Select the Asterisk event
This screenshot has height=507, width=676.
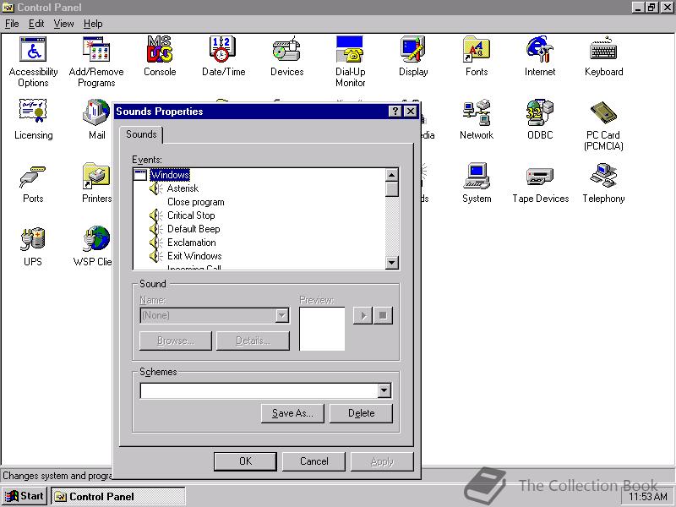(x=183, y=188)
